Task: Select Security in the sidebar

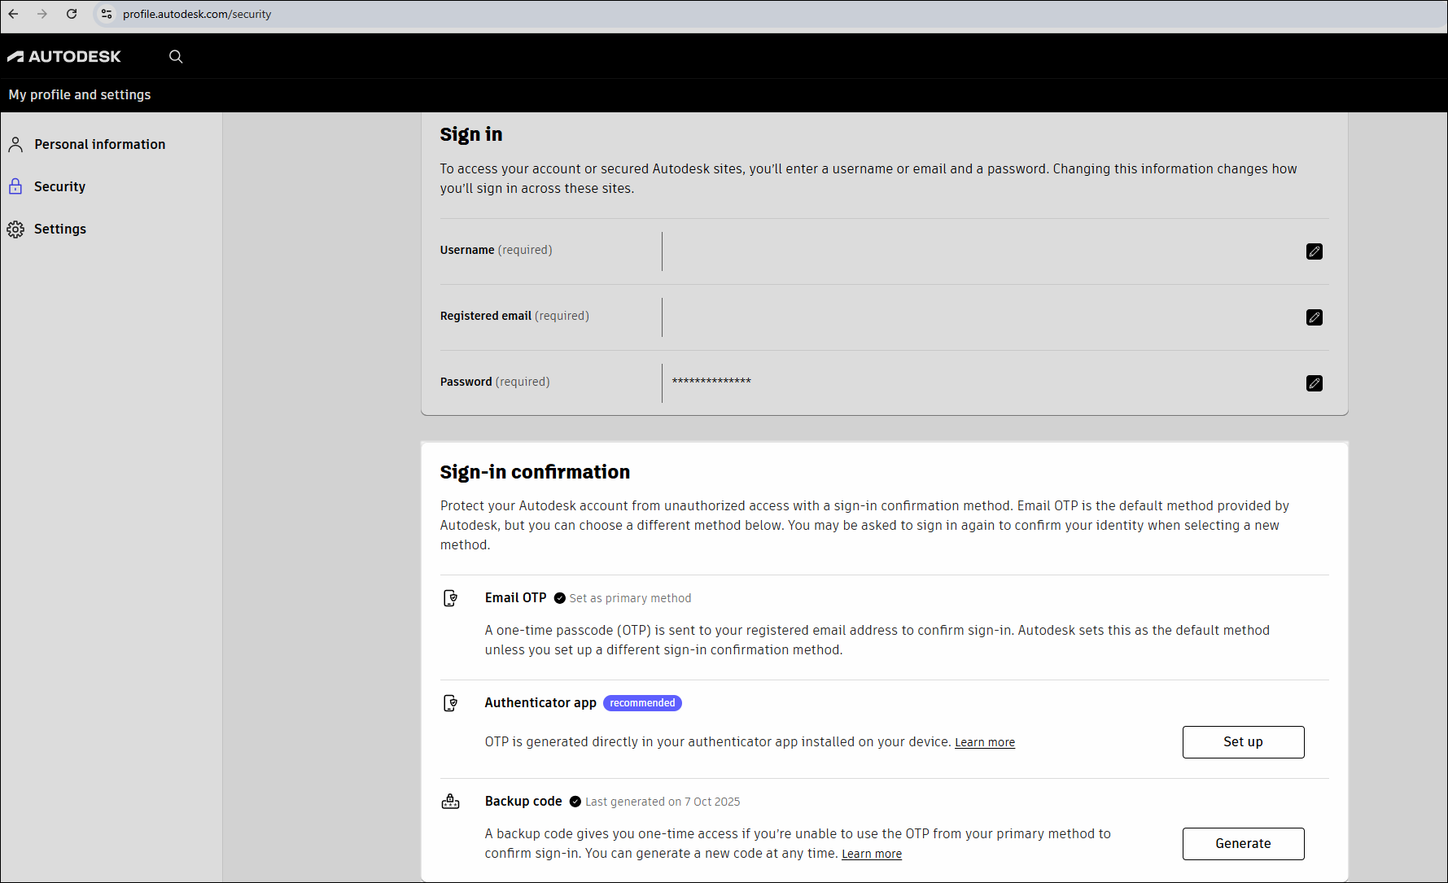Action: pyautogui.click(x=59, y=186)
